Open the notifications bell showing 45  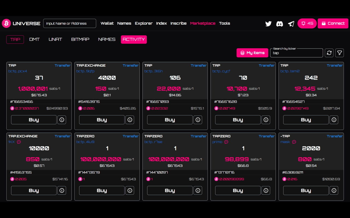point(307,23)
